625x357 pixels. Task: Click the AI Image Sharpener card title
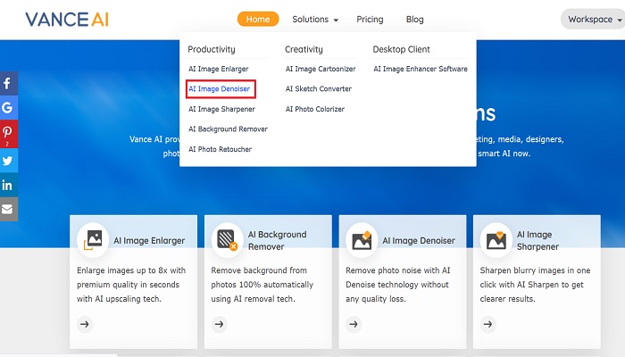pyautogui.click(x=537, y=241)
